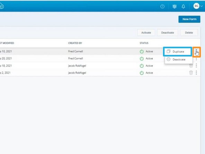The image size is (205, 154).
Task: Click the trash icon on the Sep 18 row
Action: coord(191,66)
